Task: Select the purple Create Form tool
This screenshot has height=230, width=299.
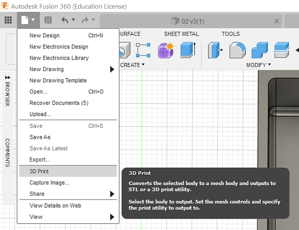Action: click(x=166, y=50)
